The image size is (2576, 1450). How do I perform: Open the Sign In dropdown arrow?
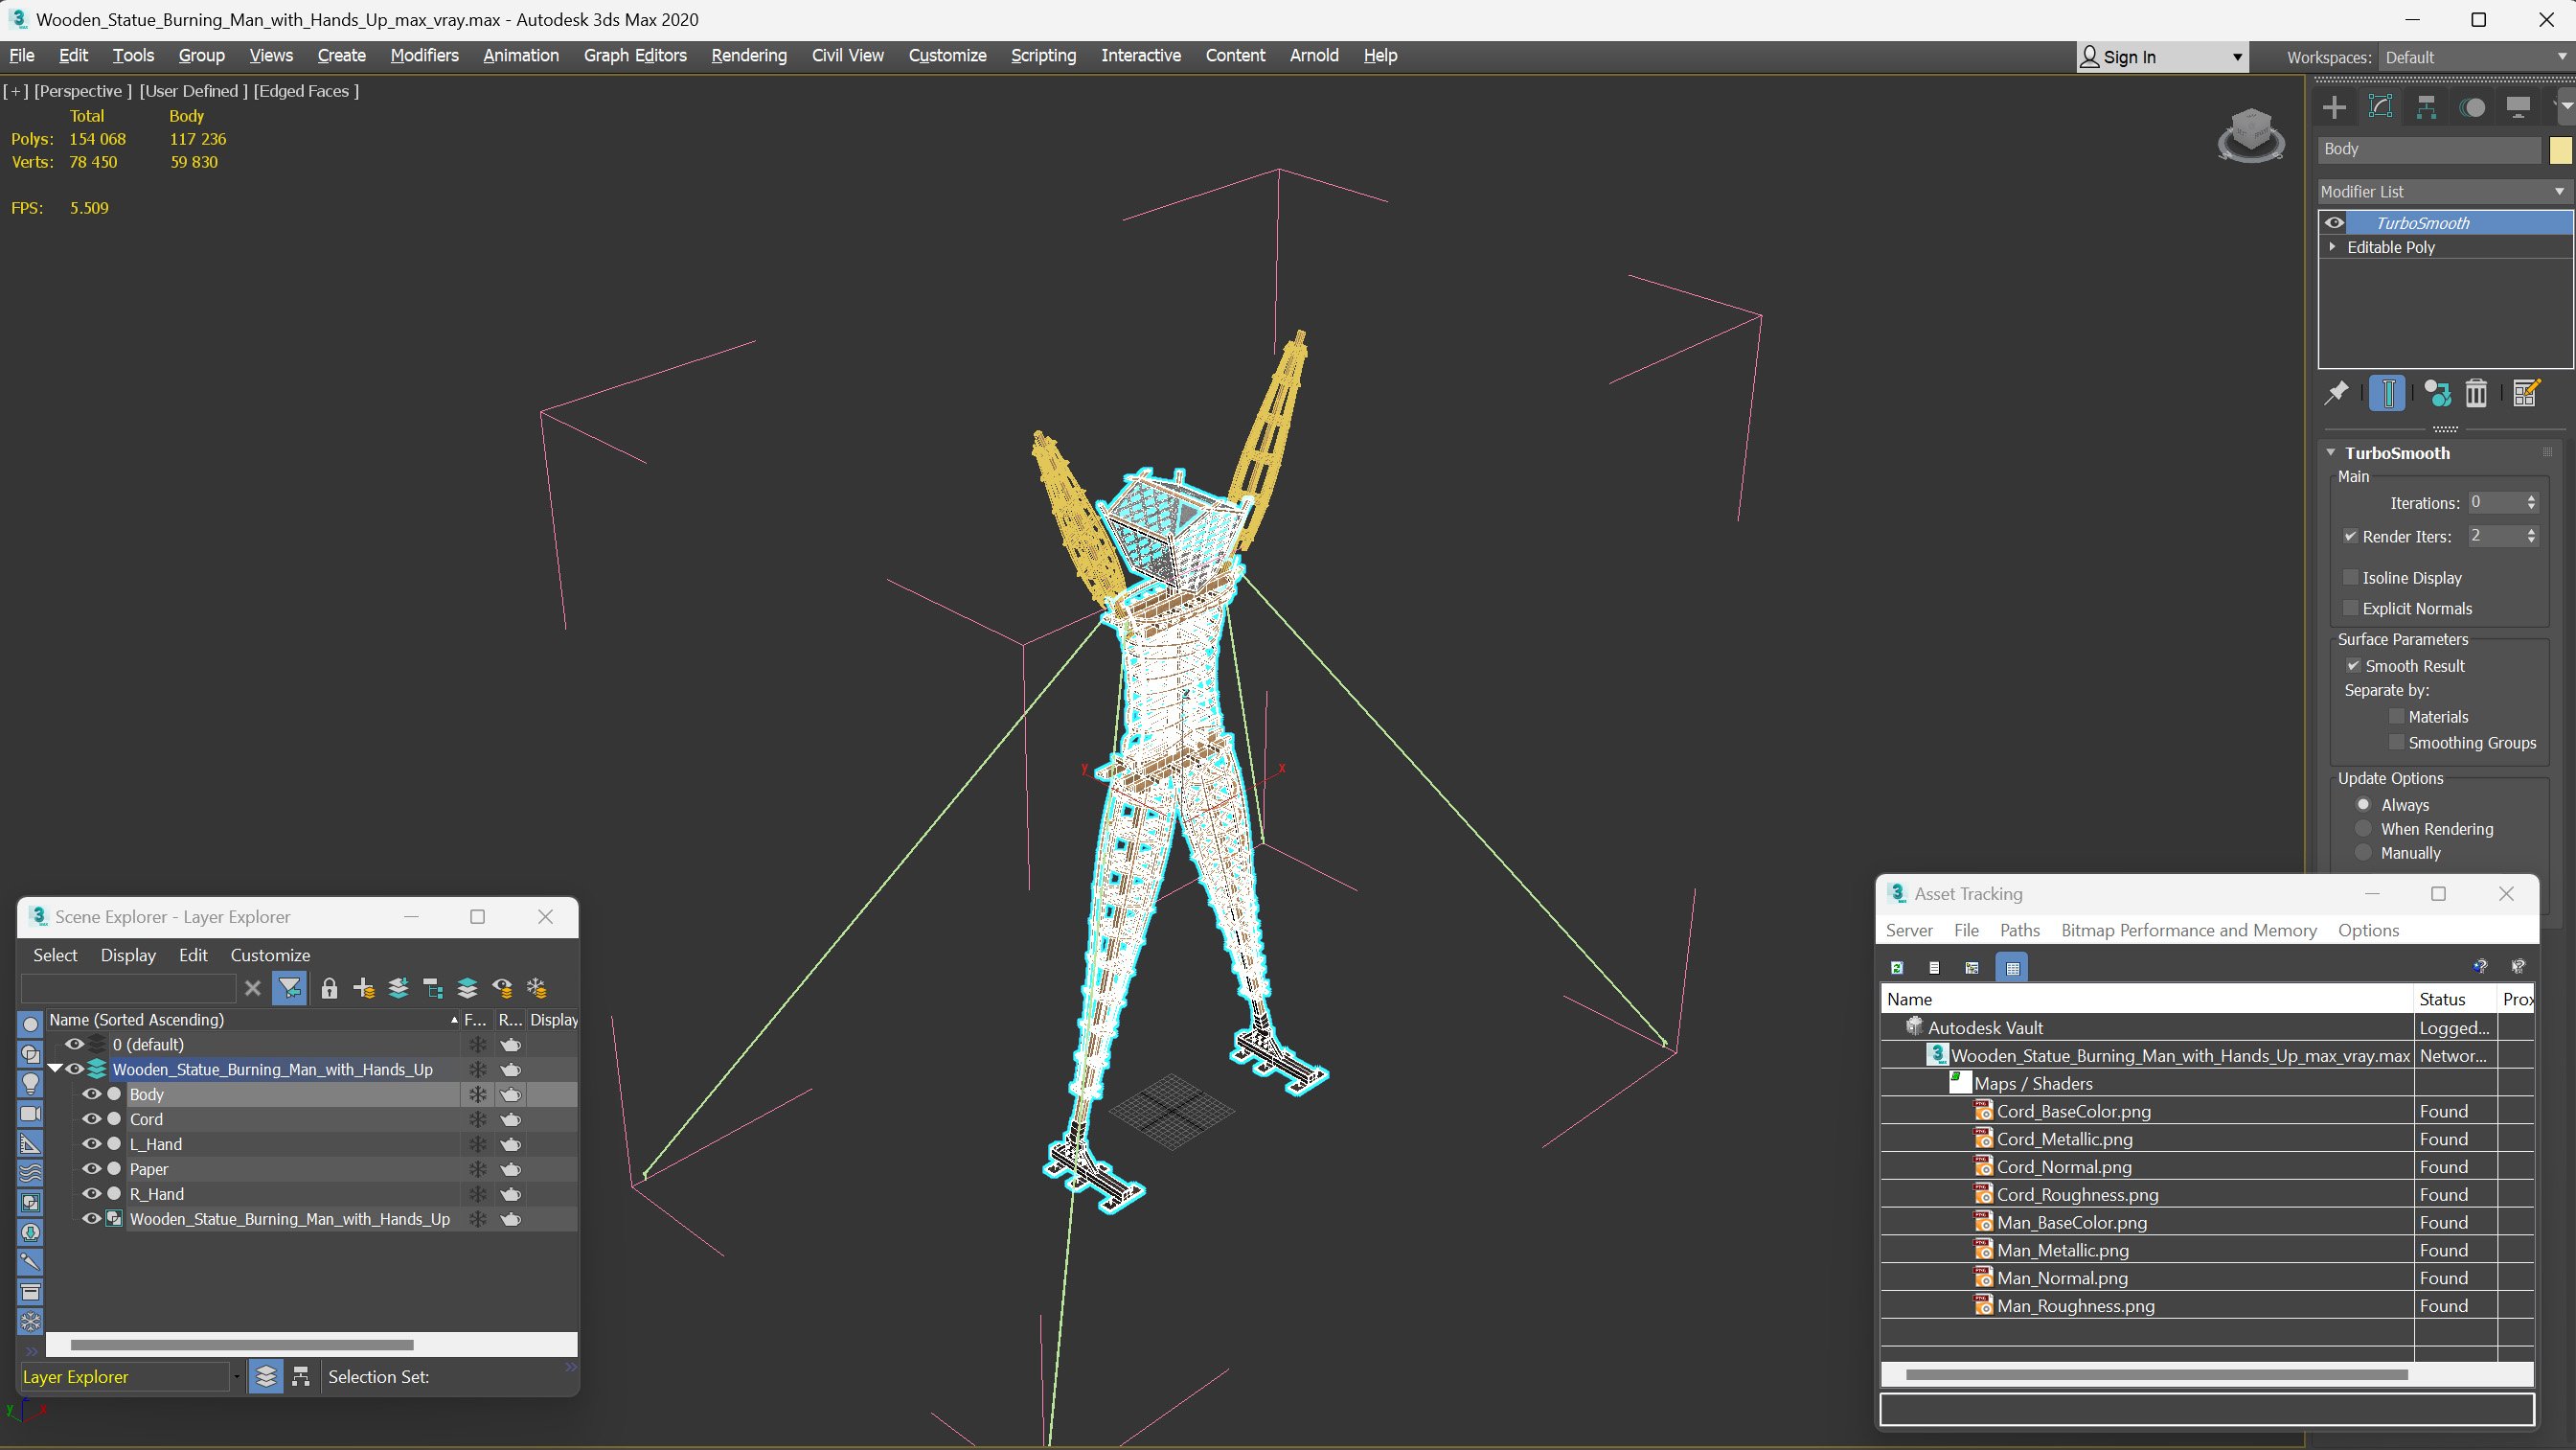pos(2237,58)
